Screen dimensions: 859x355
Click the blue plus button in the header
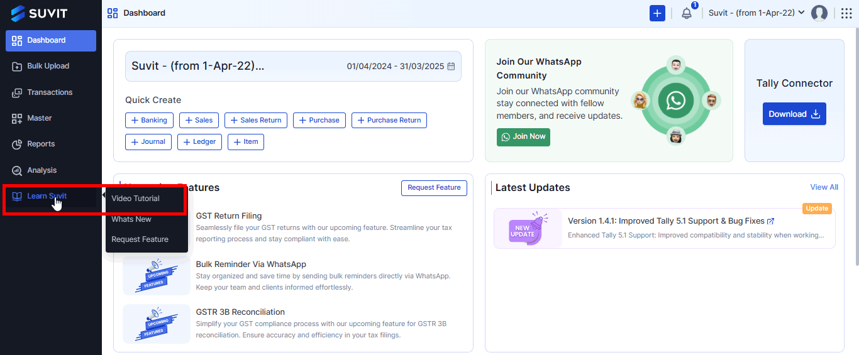coord(657,13)
